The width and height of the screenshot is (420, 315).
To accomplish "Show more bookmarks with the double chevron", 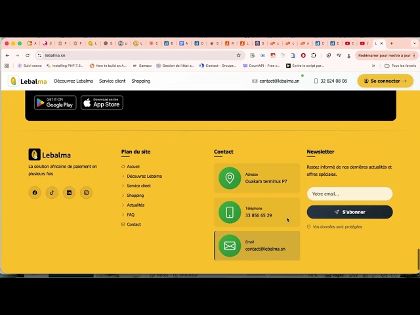I will 373,66.
